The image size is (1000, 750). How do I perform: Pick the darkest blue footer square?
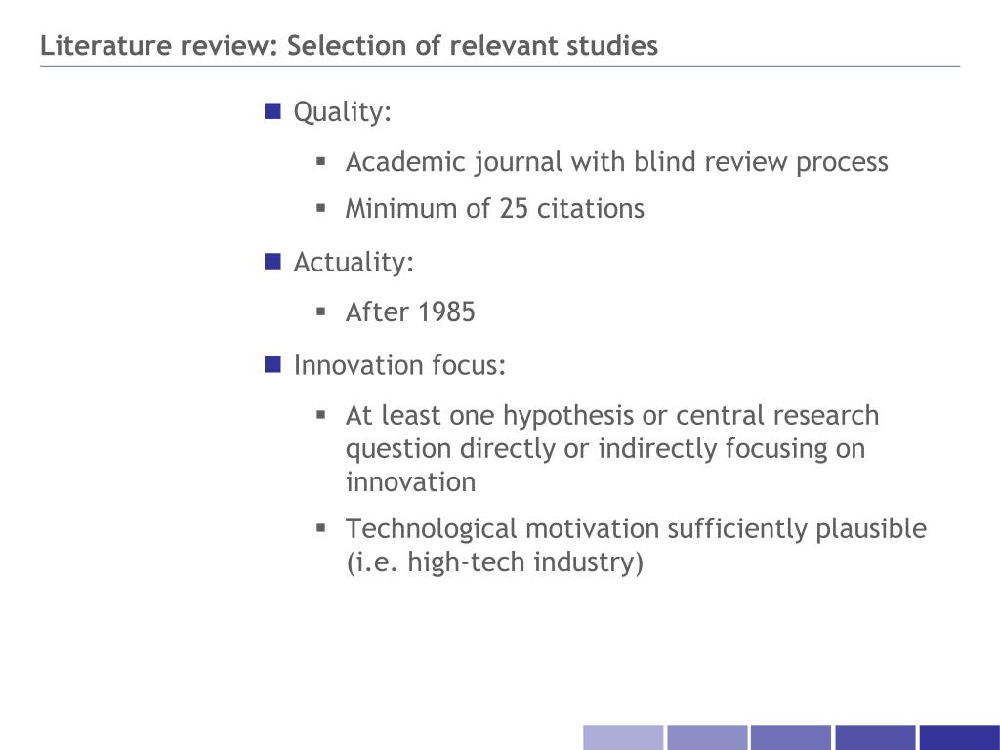(x=959, y=737)
